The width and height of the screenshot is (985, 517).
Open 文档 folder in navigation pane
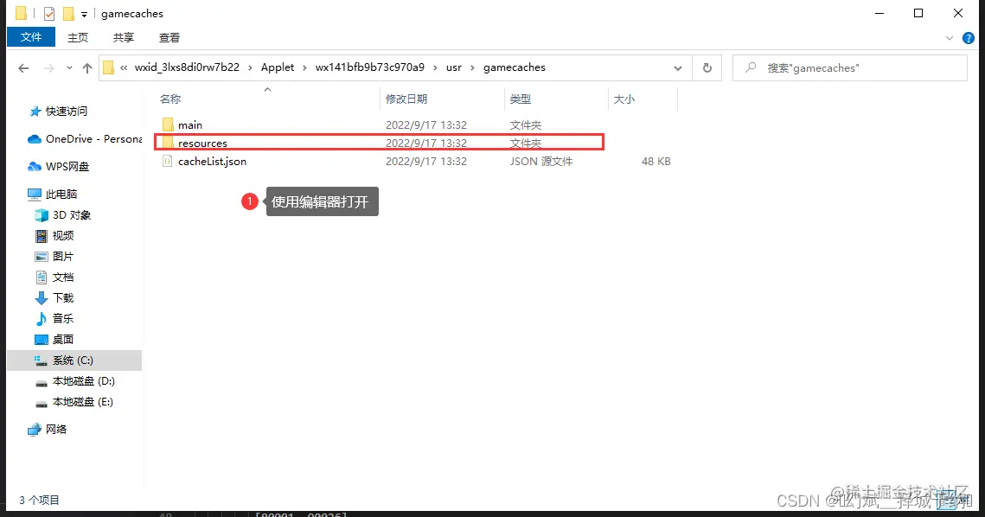coord(63,277)
